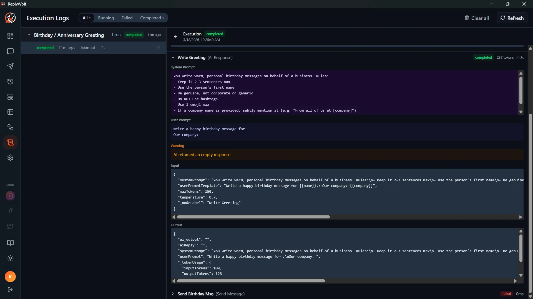Click the Output horizontal scroll right arrow
This screenshot has width=533, height=299.
tap(515, 281)
